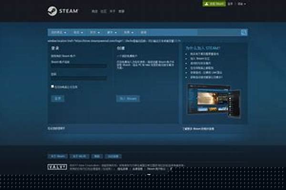This screenshot has width=286, height=190.
Task: Click the Valve logo in the footer
Action: pos(57,167)
